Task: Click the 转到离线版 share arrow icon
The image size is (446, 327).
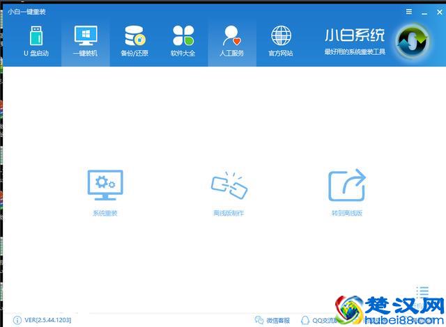Action: [347, 185]
